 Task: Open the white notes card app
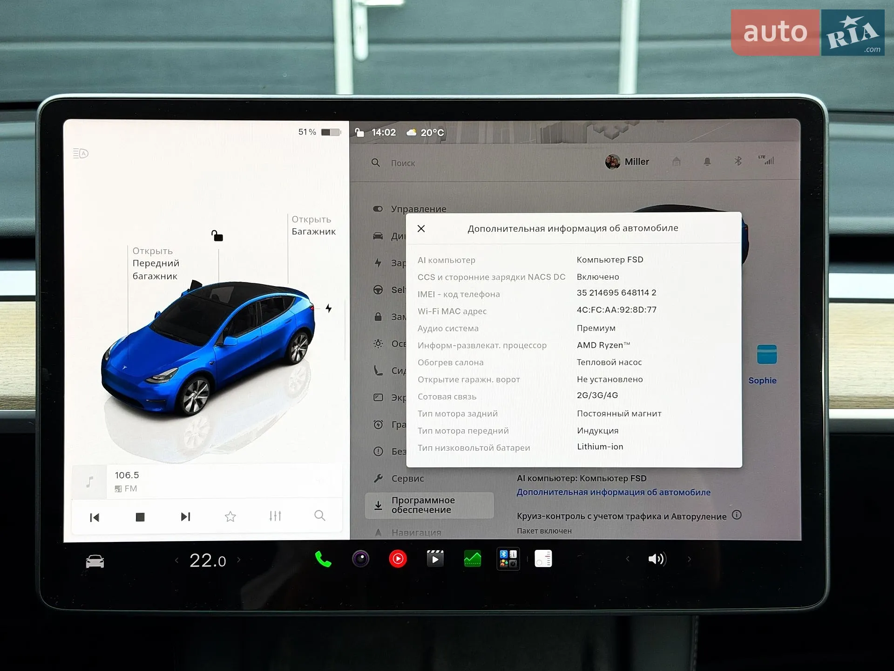(543, 558)
